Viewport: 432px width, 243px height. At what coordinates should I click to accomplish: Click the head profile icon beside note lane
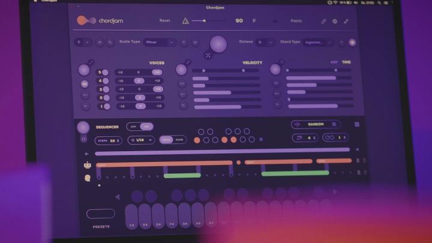pyautogui.click(x=88, y=178)
